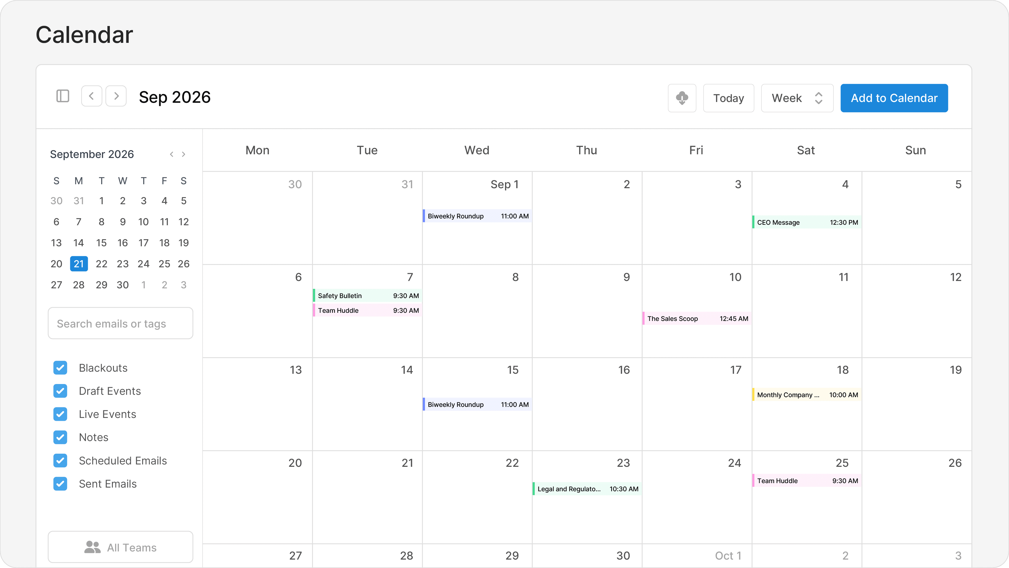
Task: Toggle the sidebar panel icon
Action: 63,96
